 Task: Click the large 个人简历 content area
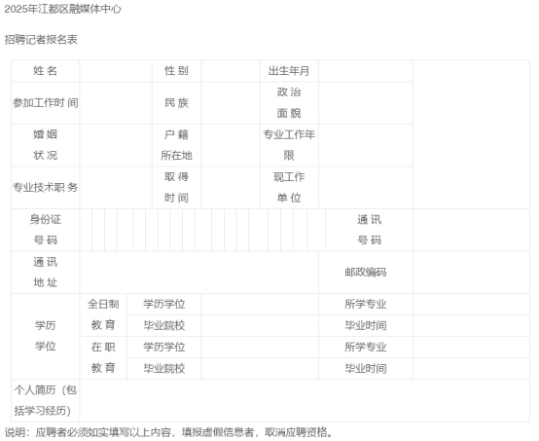(305, 400)
